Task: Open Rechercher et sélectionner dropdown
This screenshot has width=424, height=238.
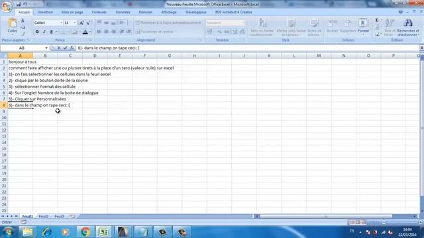Action: (408, 27)
